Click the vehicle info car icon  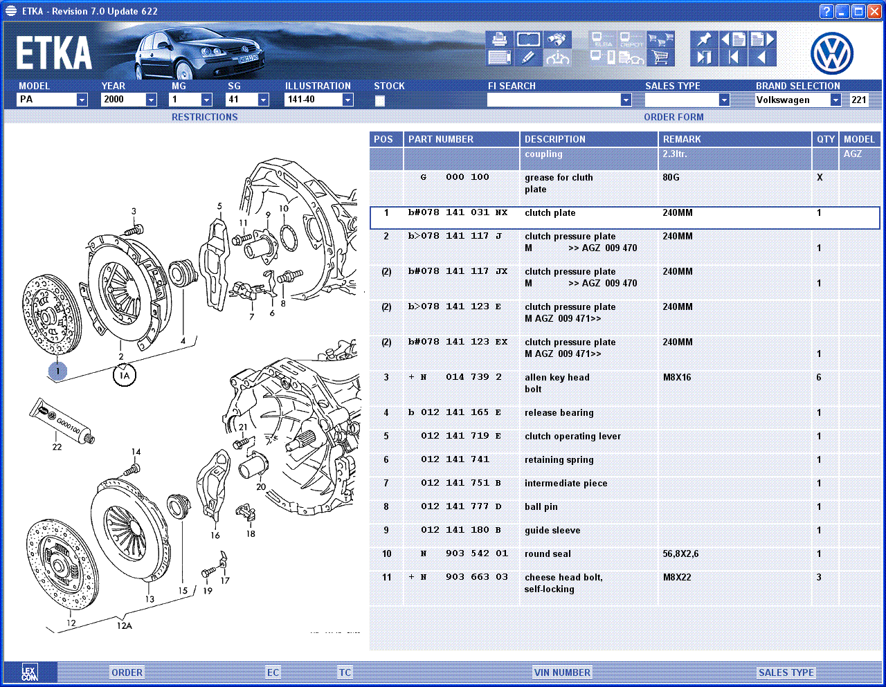tap(557, 57)
